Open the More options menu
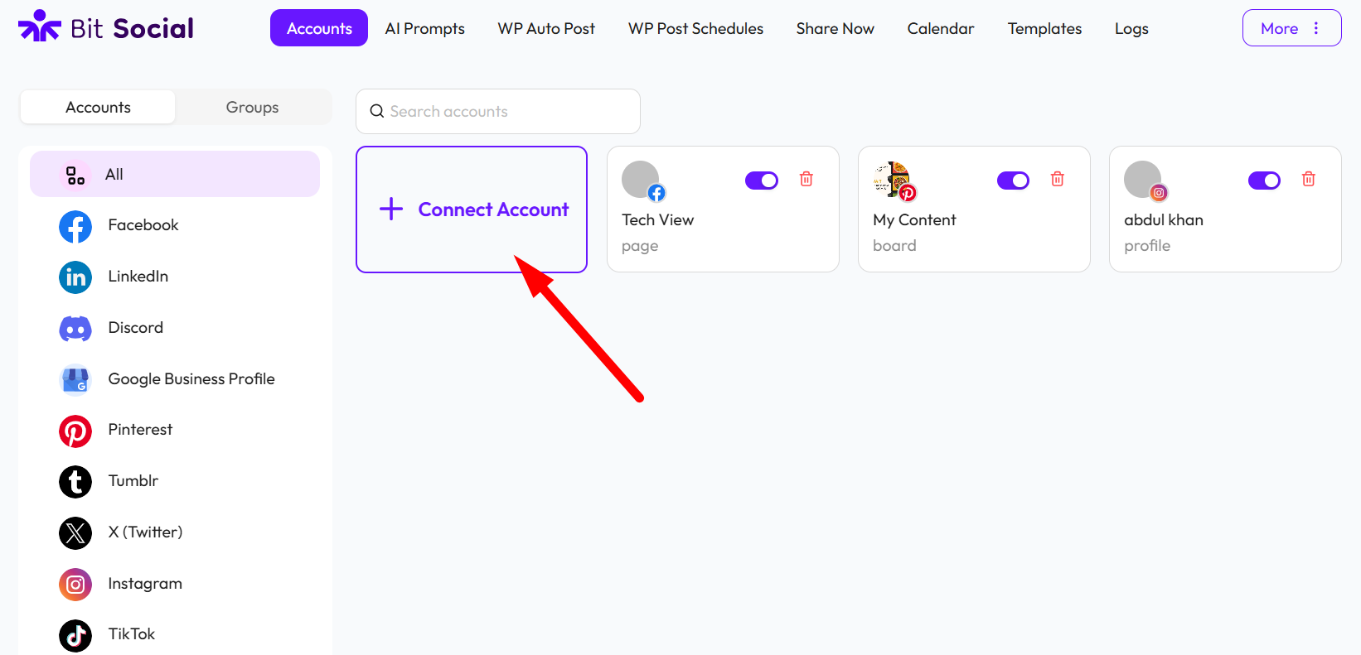 coord(1291,27)
